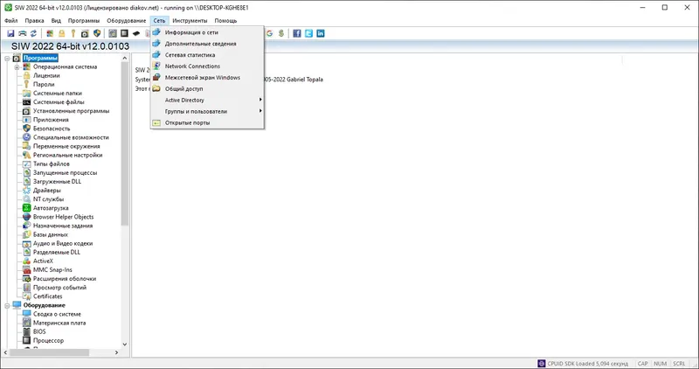
Task: Click the colorful Windows flag toolbar icon
Action: (50, 33)
